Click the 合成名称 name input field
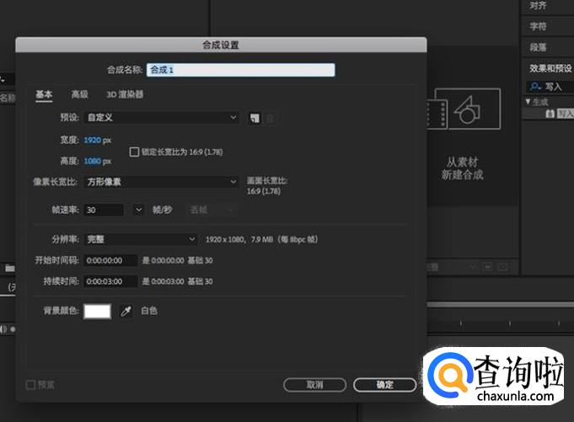 coord(240,70)
